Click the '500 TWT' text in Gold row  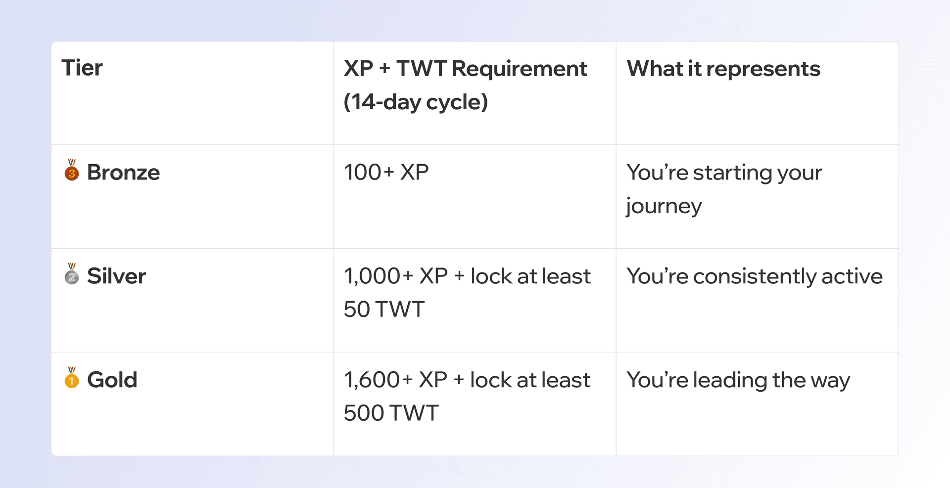pyautogui.click(x=391, y=413)
